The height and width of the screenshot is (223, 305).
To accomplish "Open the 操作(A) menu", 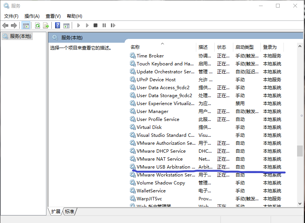I will click(32, 16).
